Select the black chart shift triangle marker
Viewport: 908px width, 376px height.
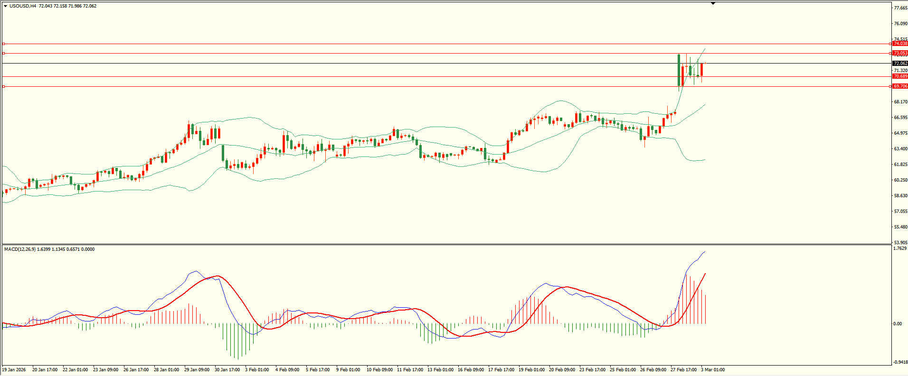(713, 3)
